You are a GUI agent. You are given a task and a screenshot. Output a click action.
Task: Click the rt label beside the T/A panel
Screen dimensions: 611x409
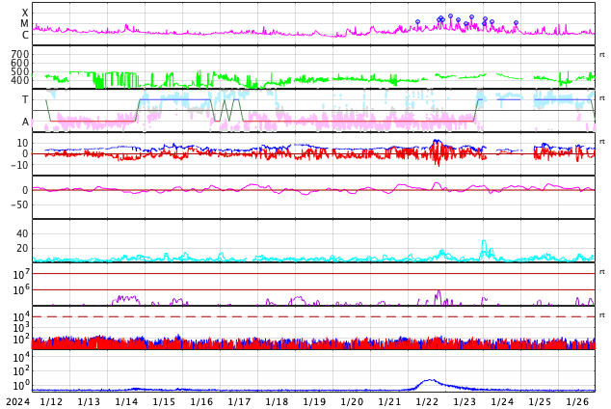(x=602, y=97)
